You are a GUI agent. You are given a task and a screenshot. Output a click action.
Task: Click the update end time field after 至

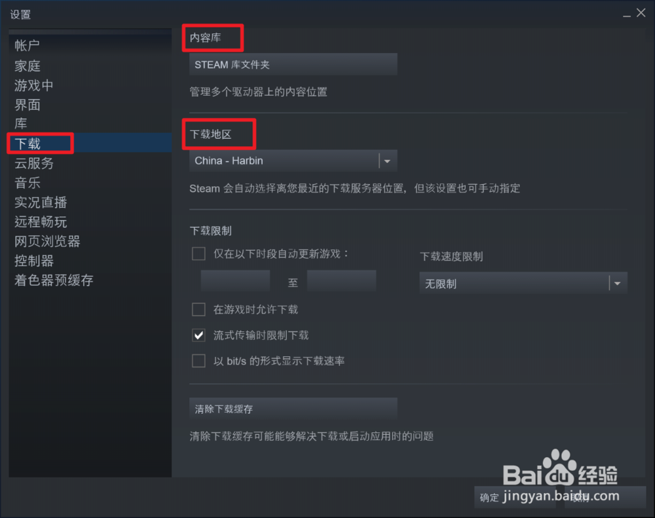341,281
